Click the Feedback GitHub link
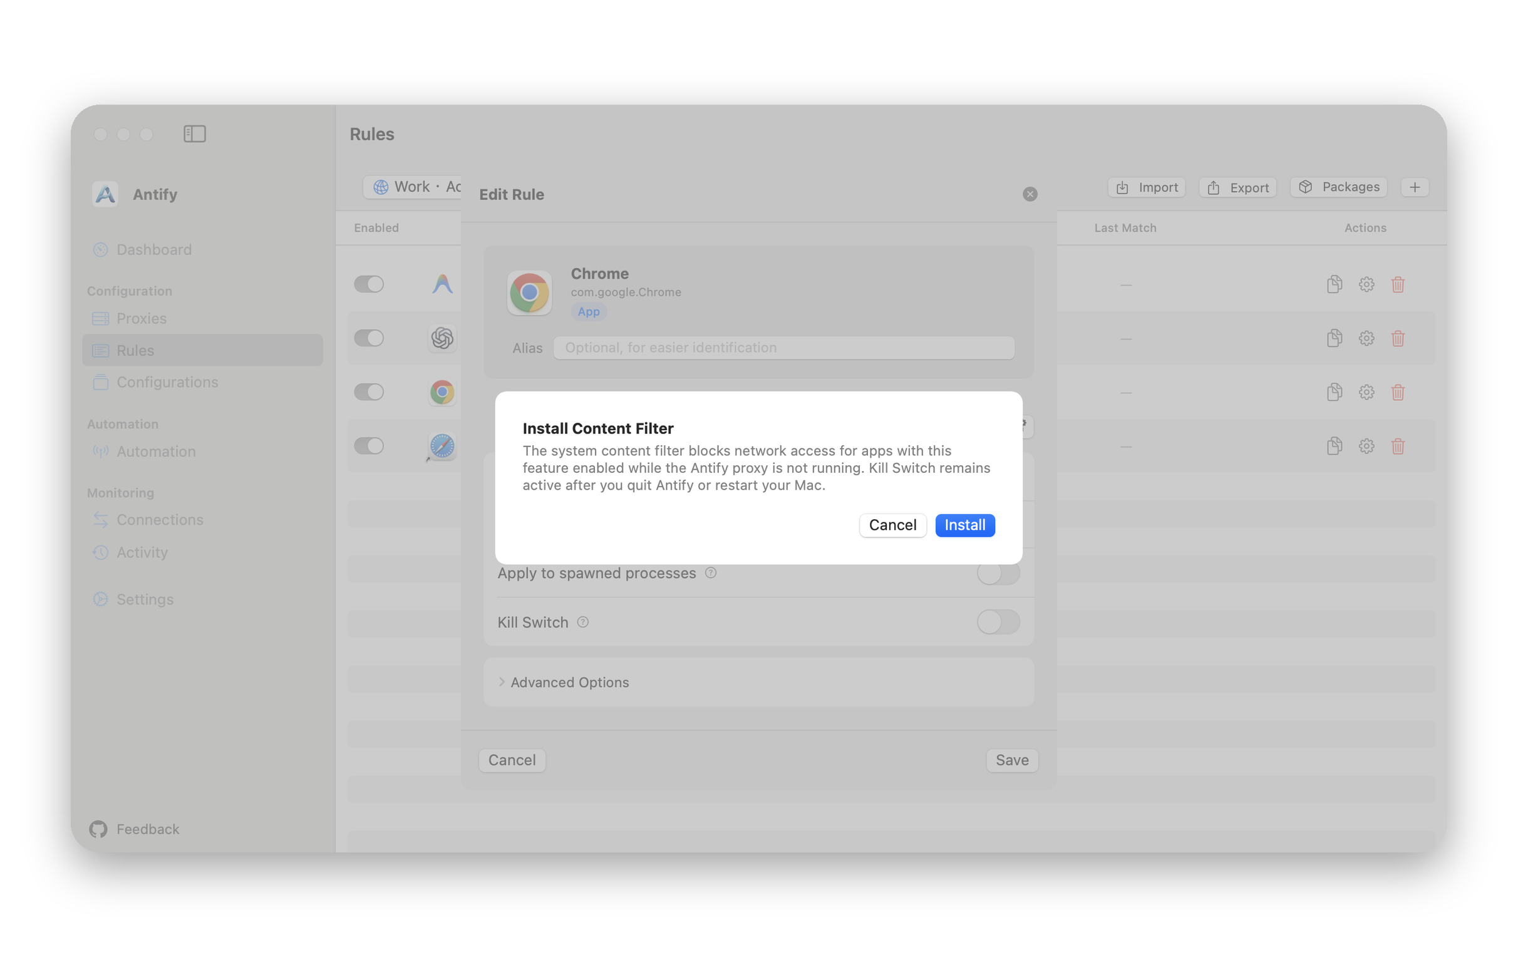 tap(134, 829)
